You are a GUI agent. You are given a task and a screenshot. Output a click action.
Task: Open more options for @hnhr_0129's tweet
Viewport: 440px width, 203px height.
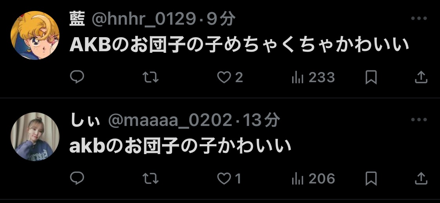[418, 18]
